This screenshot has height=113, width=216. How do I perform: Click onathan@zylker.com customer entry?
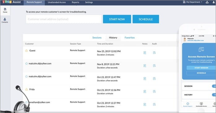(40, 102)
